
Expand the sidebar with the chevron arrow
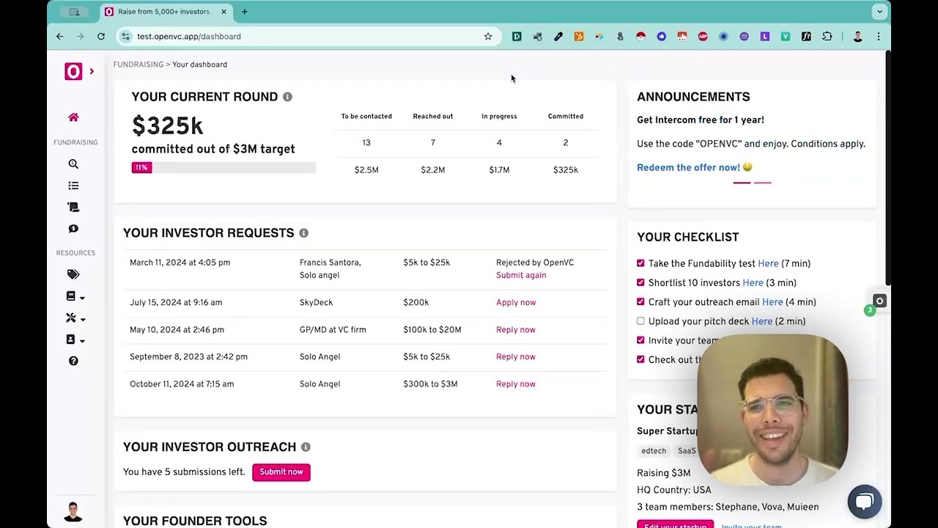click(92, 71)
